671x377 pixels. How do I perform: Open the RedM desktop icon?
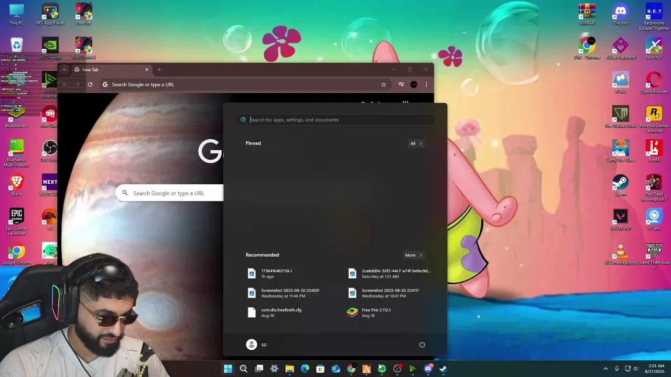click(654, 151)
